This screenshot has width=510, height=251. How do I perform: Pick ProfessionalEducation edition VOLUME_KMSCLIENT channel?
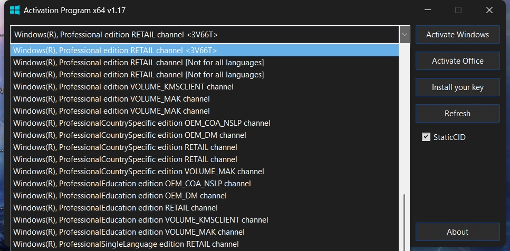pyautogui.click(x=141, y=220)
